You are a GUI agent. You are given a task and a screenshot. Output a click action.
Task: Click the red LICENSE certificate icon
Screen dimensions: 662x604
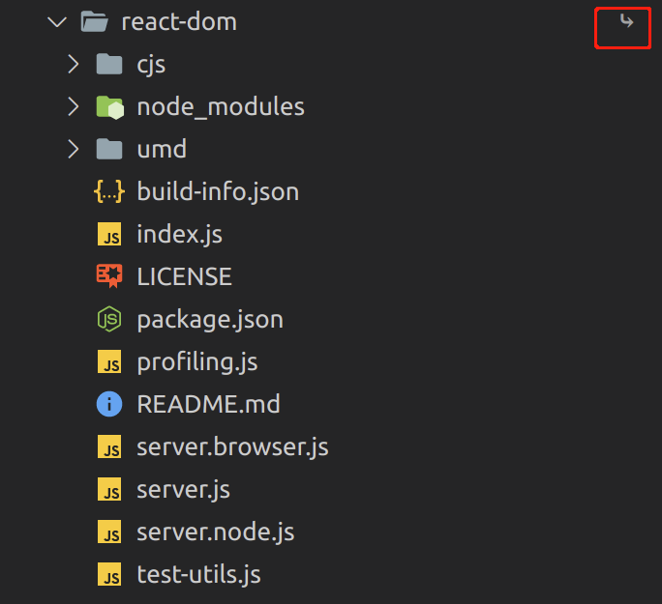109,276
